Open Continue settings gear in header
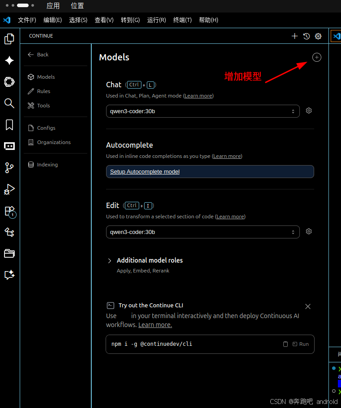Image resolution: width=341 pixels, height=408 pixels. pos(318,36)
